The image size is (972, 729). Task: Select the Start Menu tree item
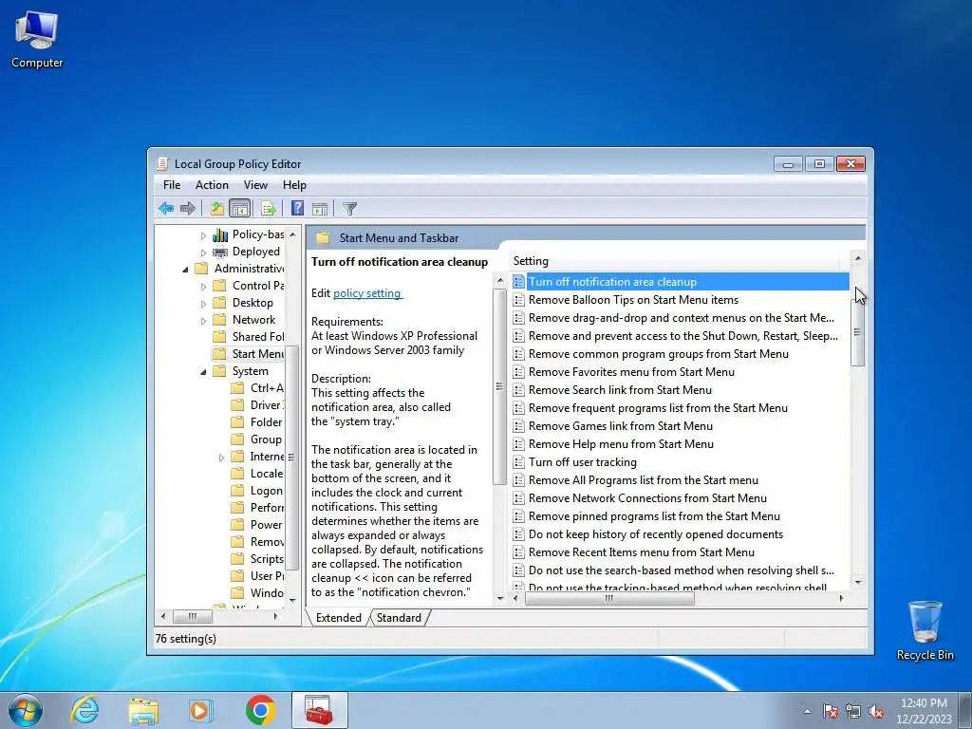click(x=248, y=353)
